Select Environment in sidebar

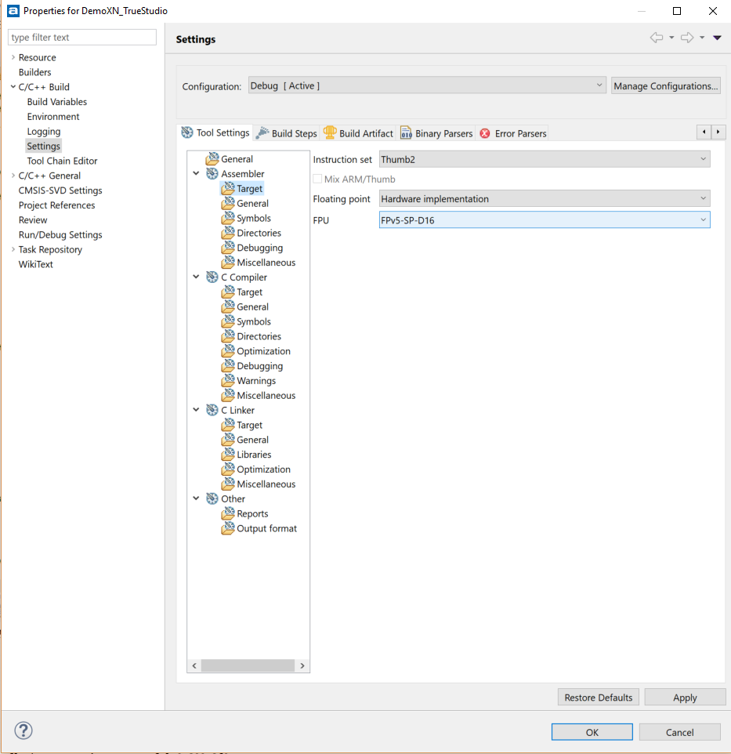(52, 116)
